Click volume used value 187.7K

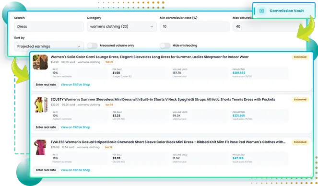point(177,73)
